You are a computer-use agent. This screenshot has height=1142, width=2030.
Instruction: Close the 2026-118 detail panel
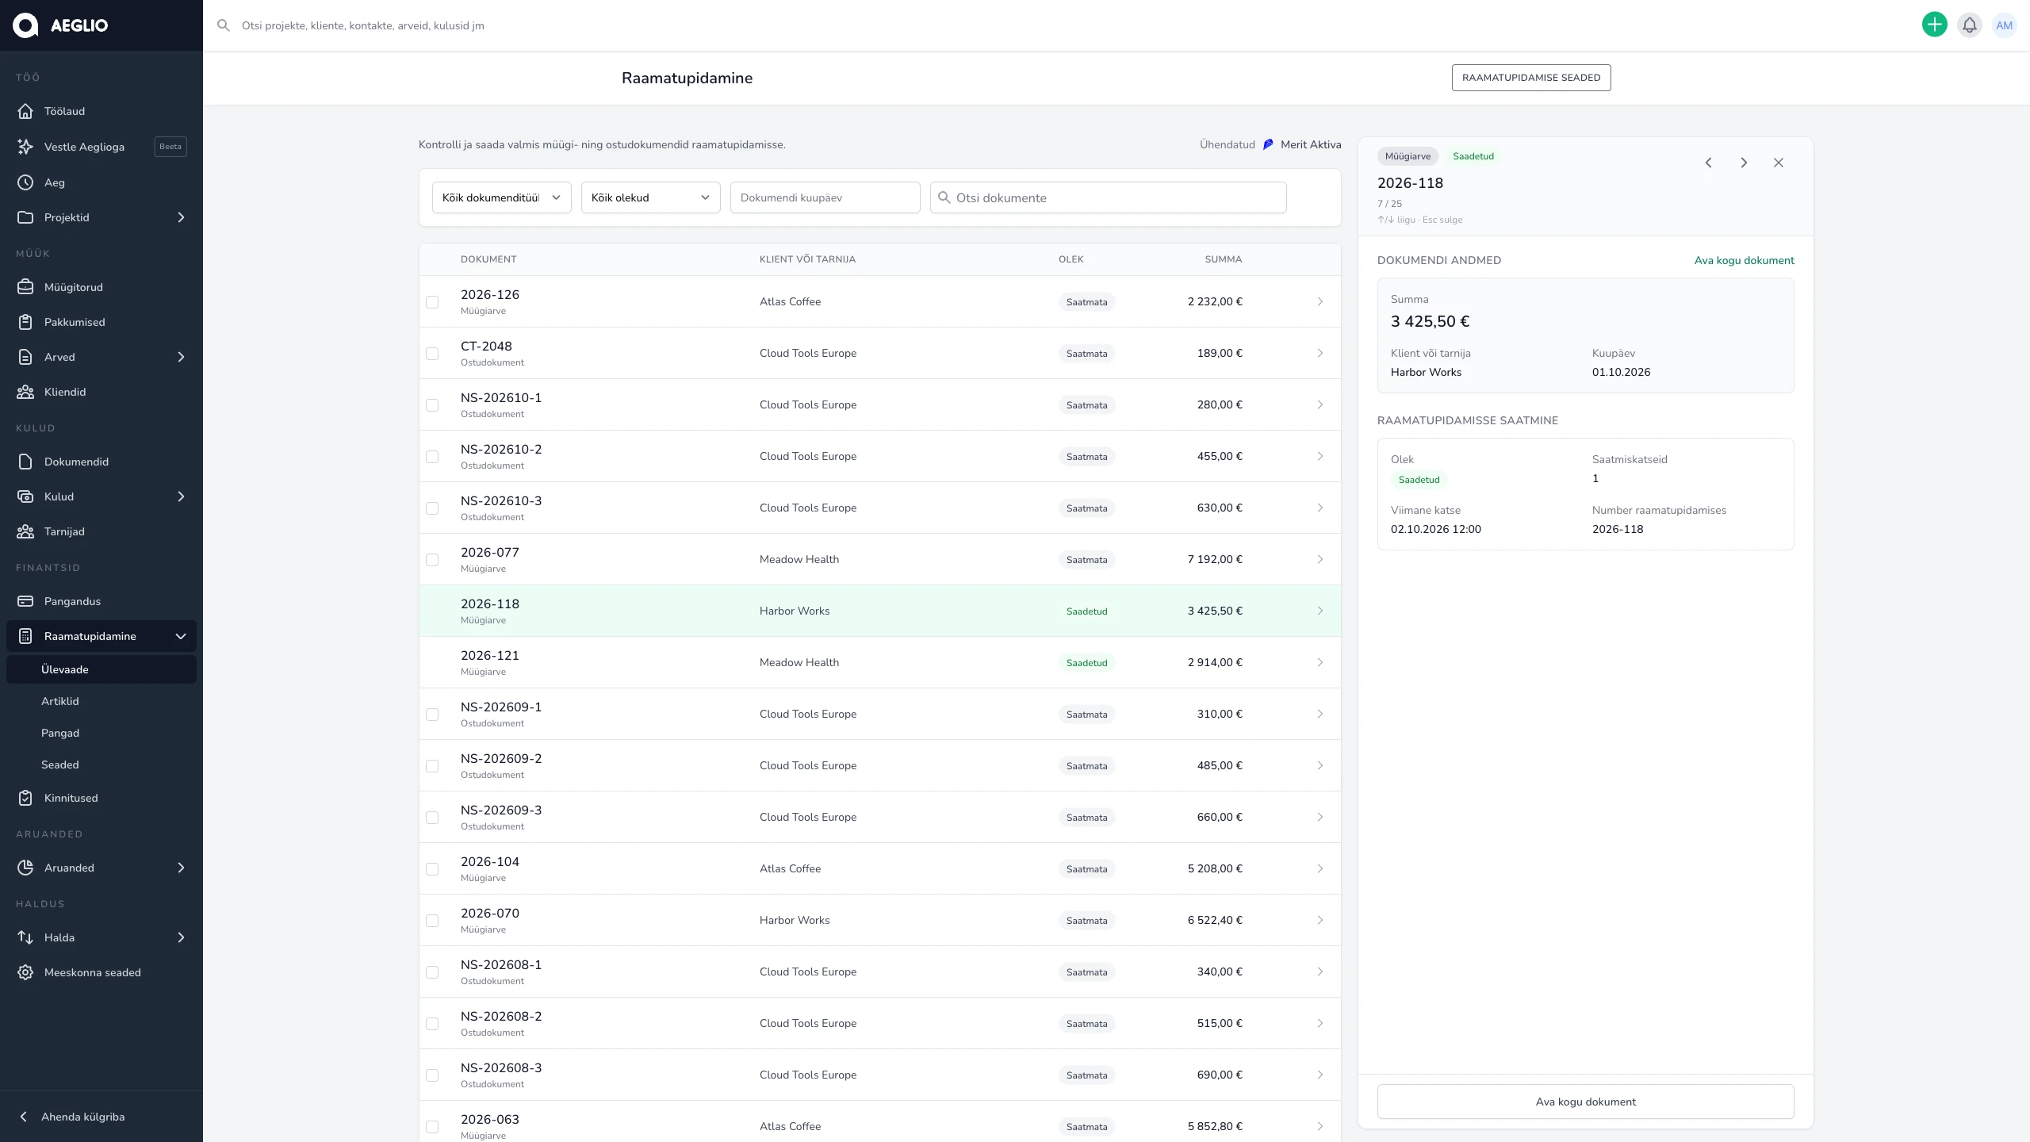(1779, 163)
